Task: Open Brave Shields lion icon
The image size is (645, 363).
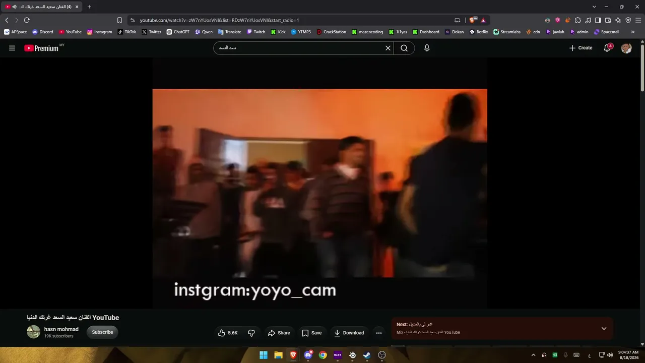Action: [x=472, y=20]
